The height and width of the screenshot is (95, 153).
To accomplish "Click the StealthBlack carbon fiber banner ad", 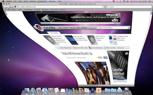I will pos(78,18).
